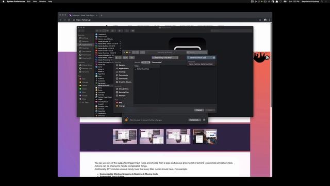Open the second screenshot thumbnail on the webpage

[152, 136]
